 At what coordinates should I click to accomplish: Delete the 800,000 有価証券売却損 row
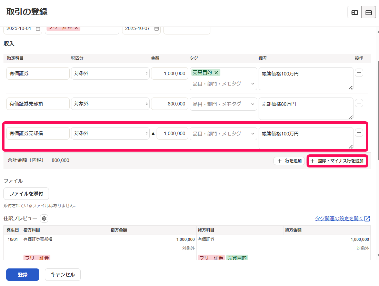point(359,103)
